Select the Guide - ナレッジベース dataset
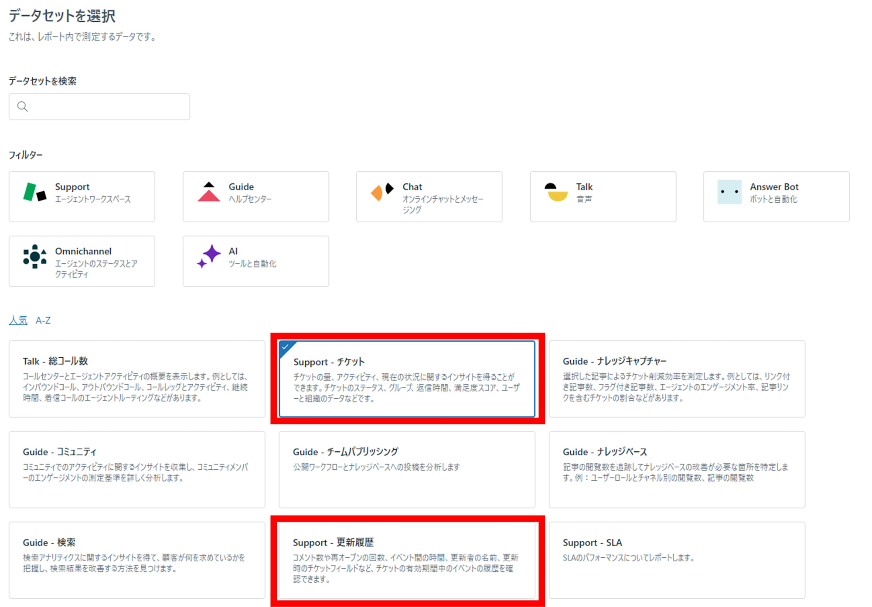This screenshot has height=607, width=872. coord(677,470)
